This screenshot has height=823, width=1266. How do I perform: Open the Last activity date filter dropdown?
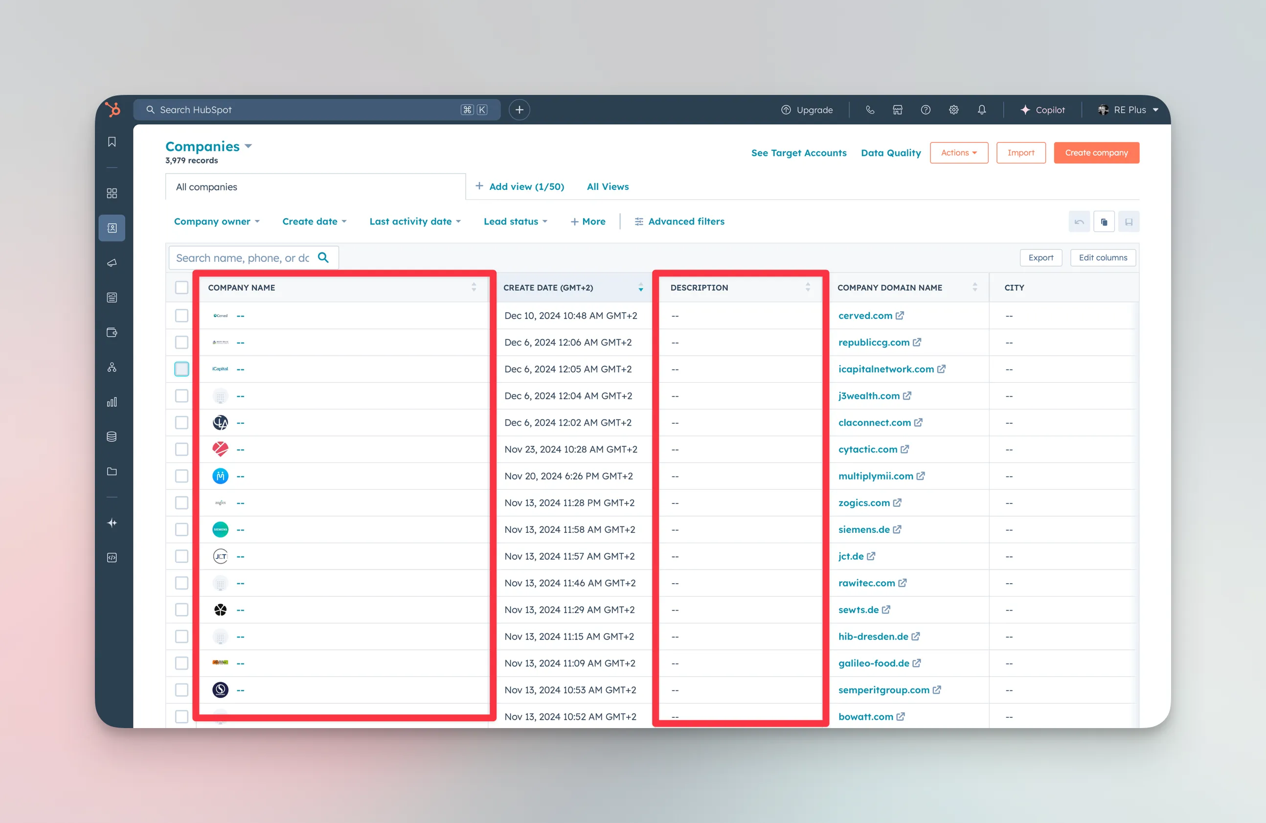click(415, 221)
